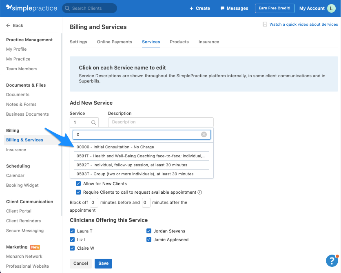Click the search magnifier in Search Clients

point(66,8)
